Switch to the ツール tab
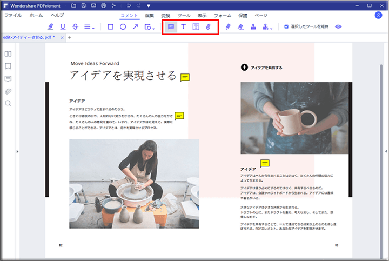The image size is (389, 261). 184,15
